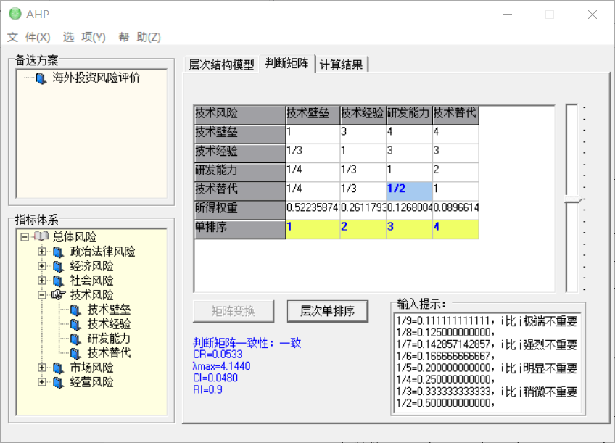615x443 pixels.
Task: Click the book icon next to 市场风险
Action: coord(58,368)
